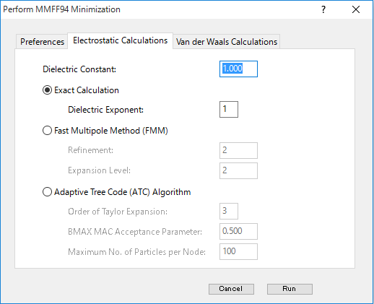Focus the Dielectric Constant input field

pyautogui.click(x=238, y=69)
